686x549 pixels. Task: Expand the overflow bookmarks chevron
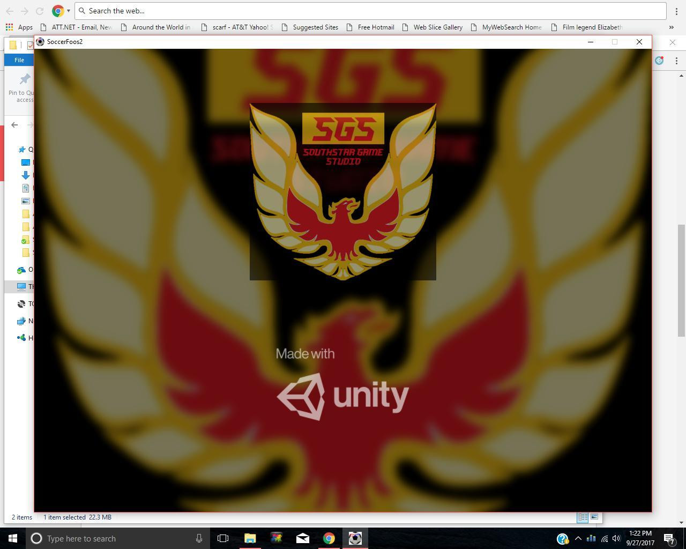click(x=671, y=27)
